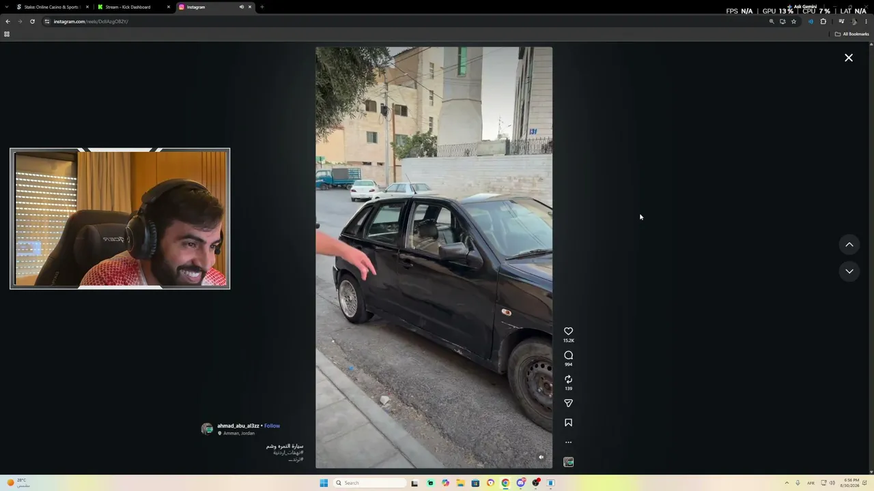
Task: Open the weather widget on the taskbar
Action: 18,483
